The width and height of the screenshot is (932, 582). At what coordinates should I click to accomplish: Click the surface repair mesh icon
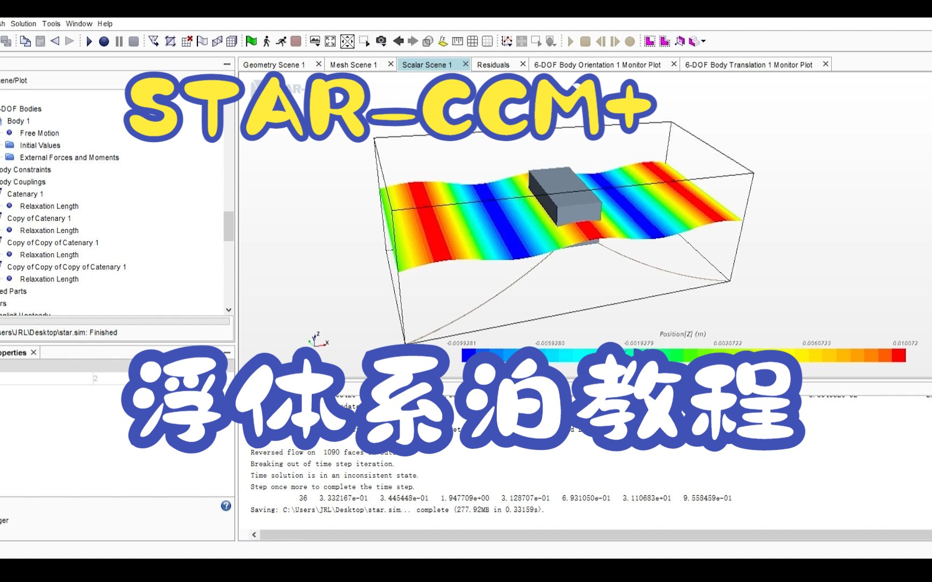coord(154,41)
